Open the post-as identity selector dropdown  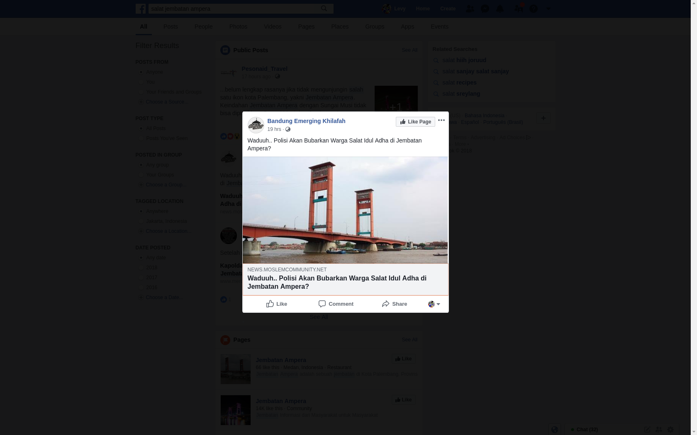(x=434, y=304)
